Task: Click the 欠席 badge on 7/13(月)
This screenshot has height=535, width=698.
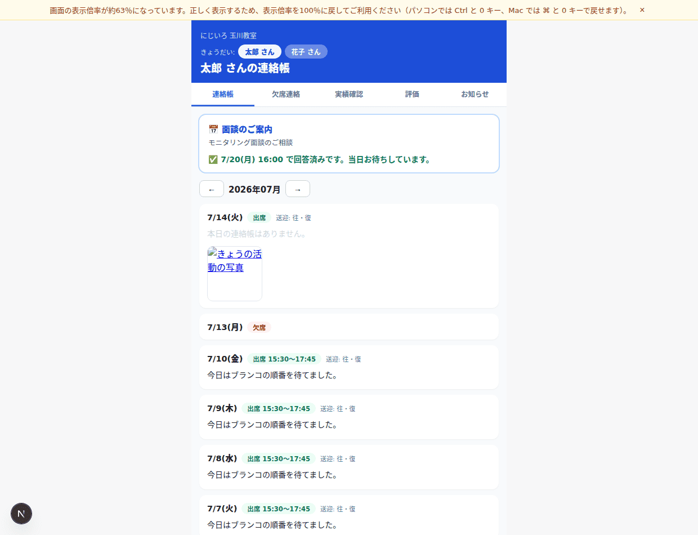Action: tap(259, 328)
